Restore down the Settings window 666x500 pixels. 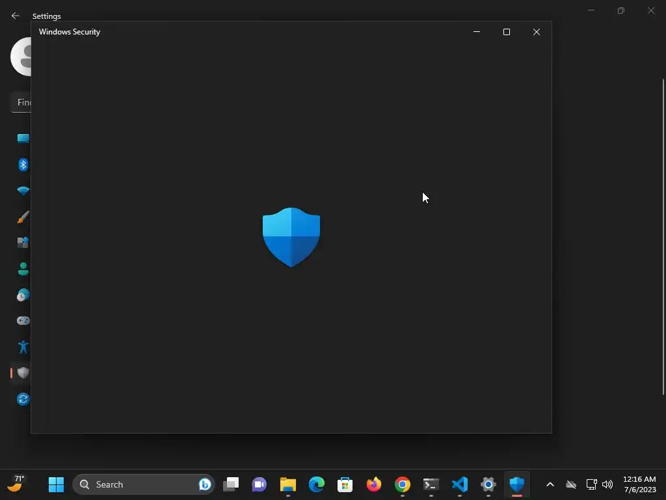(621, 10)
